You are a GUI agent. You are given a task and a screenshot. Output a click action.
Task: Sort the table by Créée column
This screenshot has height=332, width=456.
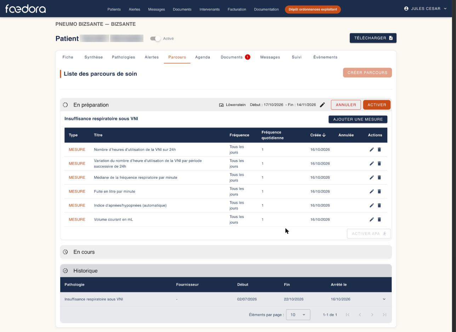tap(318, 135)
